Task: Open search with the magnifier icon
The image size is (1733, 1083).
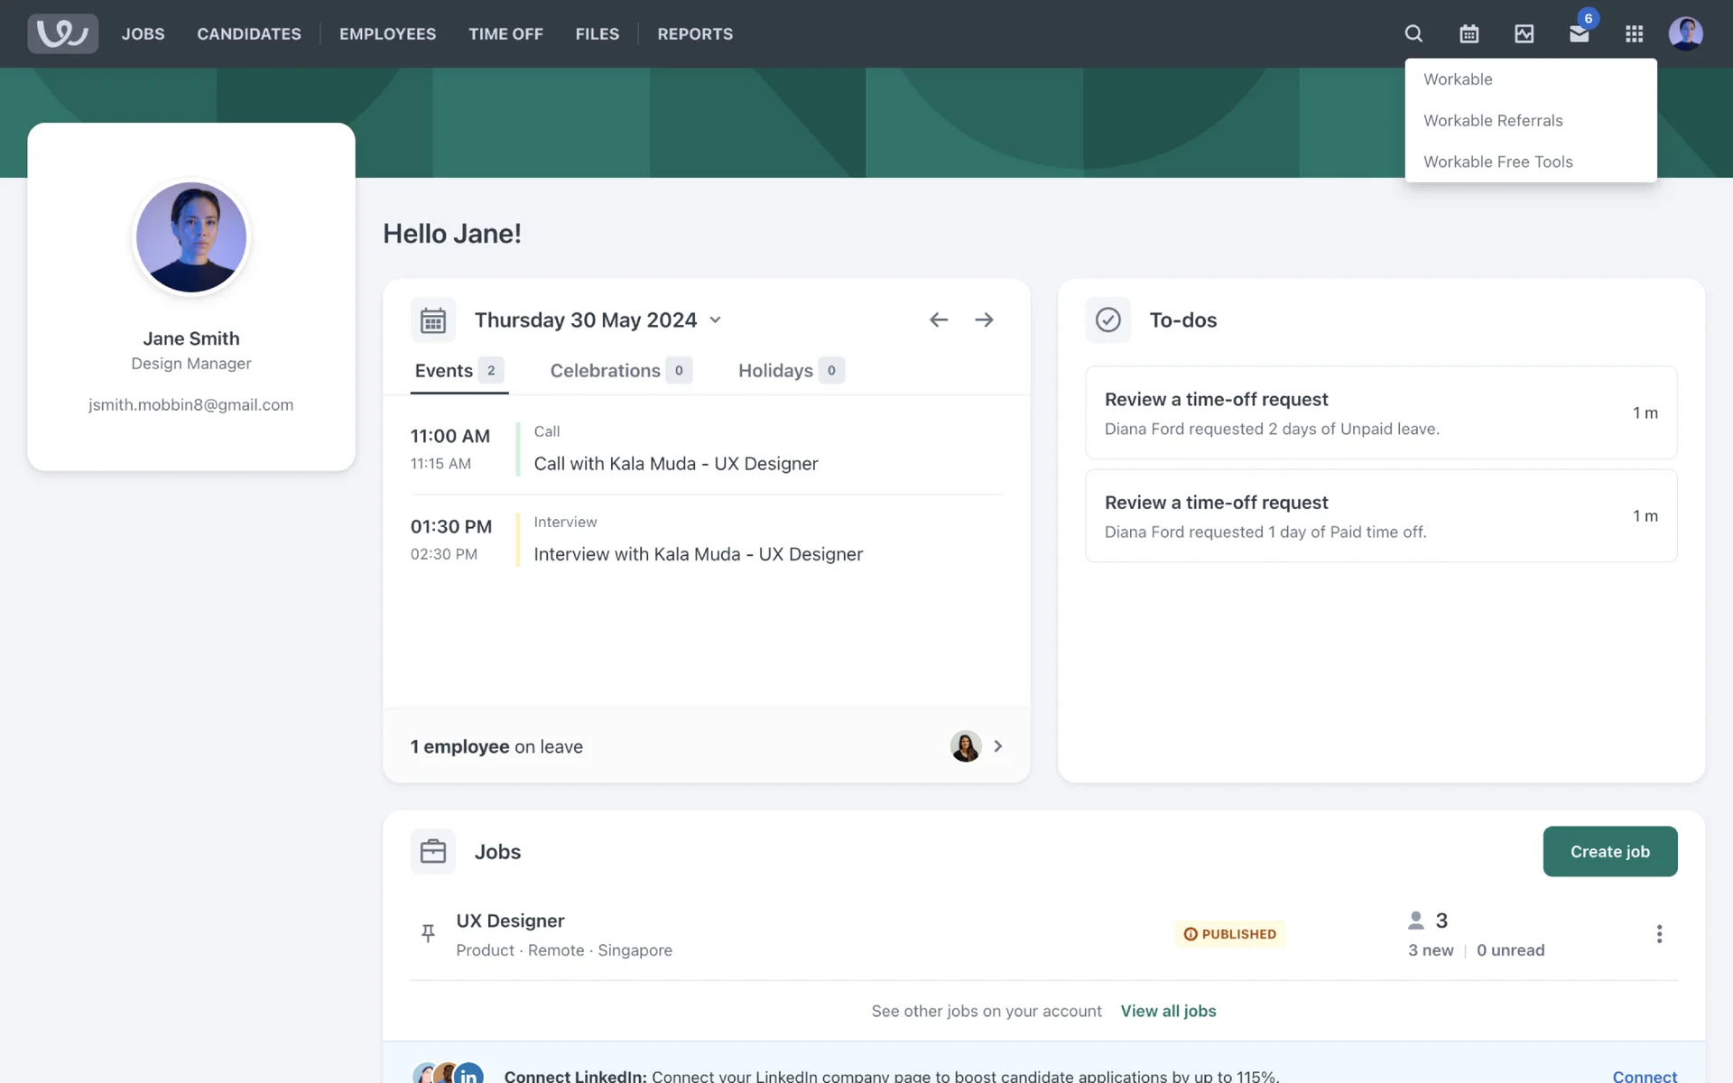Action: point(1413,33)
